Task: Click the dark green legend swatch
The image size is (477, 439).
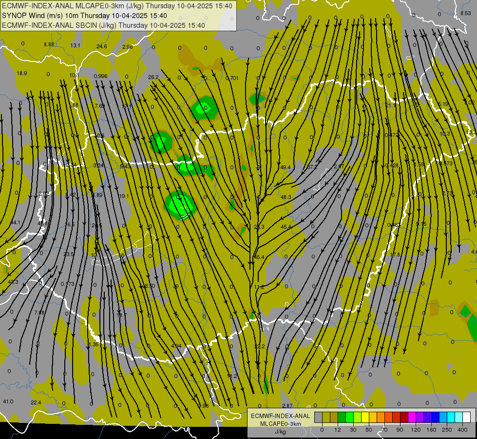Action: [342, 417]
